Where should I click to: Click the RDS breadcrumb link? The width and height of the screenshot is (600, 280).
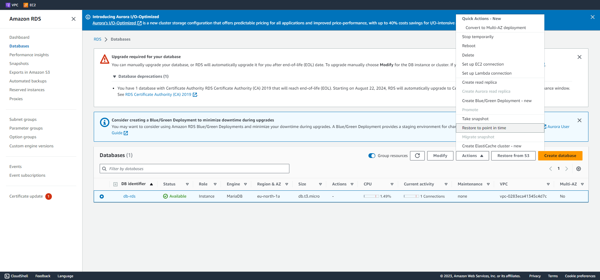[97, 39]
